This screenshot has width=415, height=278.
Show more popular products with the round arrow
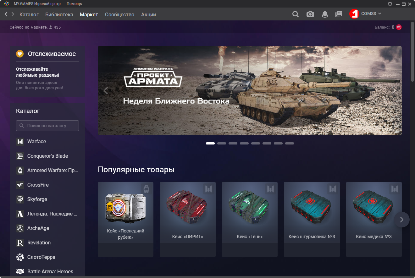401,220
